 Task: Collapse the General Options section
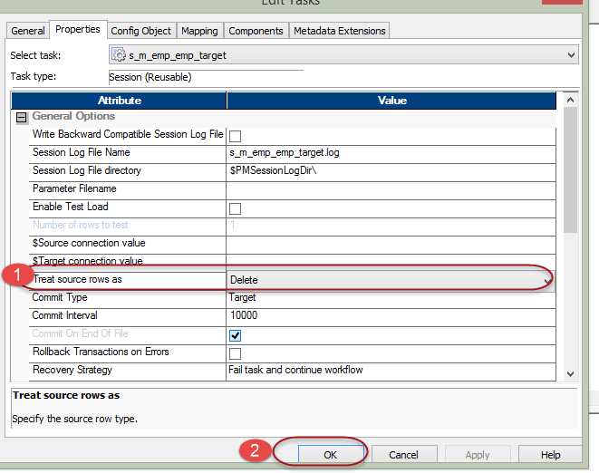pyautogui.click(x=20, y=117)
